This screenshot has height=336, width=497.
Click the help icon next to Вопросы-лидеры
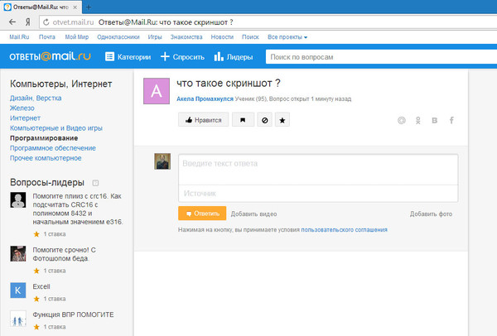click(x=95, y=183)
